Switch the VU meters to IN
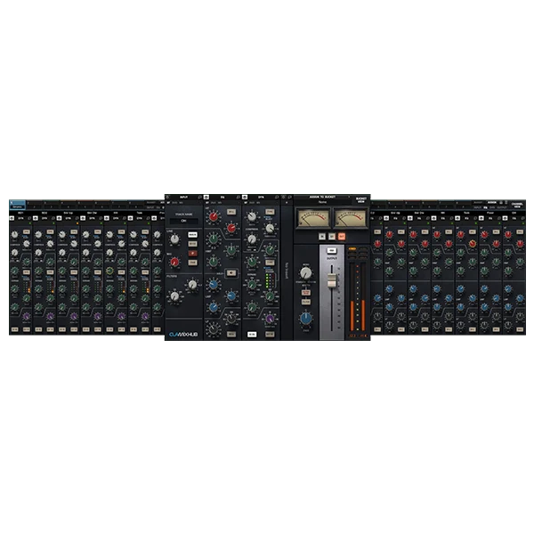The image size is (534, 534). (322, 237)
